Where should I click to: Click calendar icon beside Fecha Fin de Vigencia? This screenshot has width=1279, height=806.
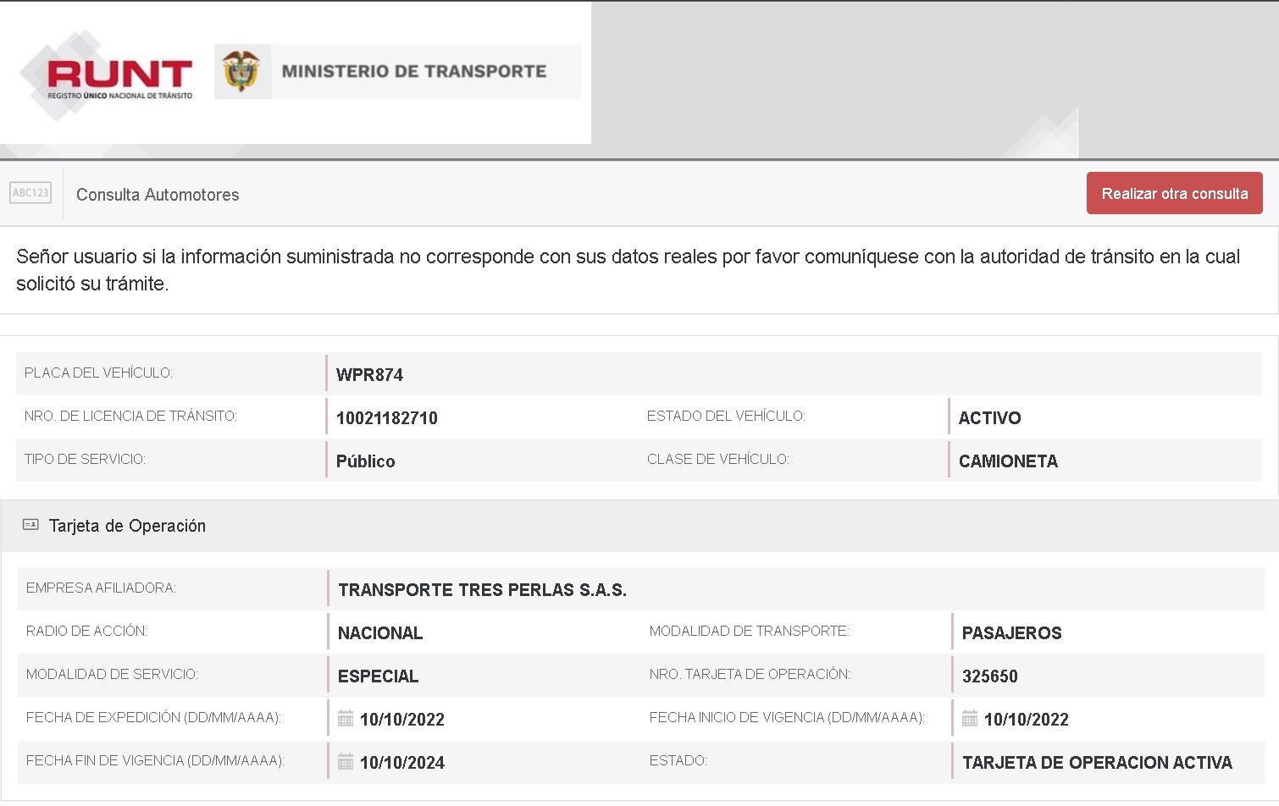coord(346,762)
